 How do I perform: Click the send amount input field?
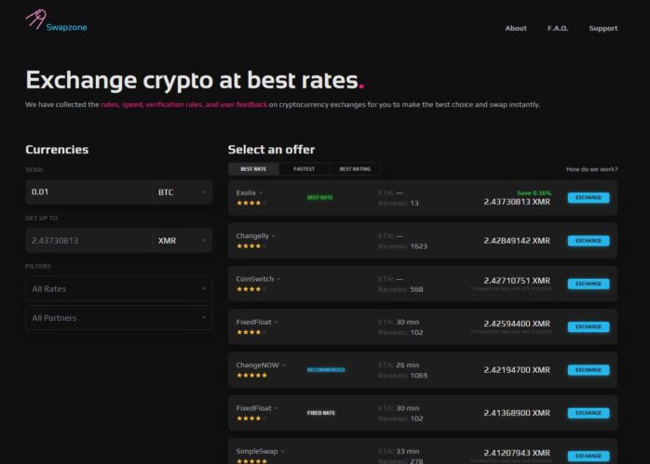(x=88, y=192)
